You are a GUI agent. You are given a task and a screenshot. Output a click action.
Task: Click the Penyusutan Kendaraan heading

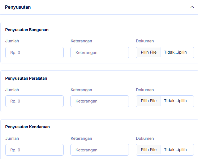pyautogui.click(x=27, y=127)
